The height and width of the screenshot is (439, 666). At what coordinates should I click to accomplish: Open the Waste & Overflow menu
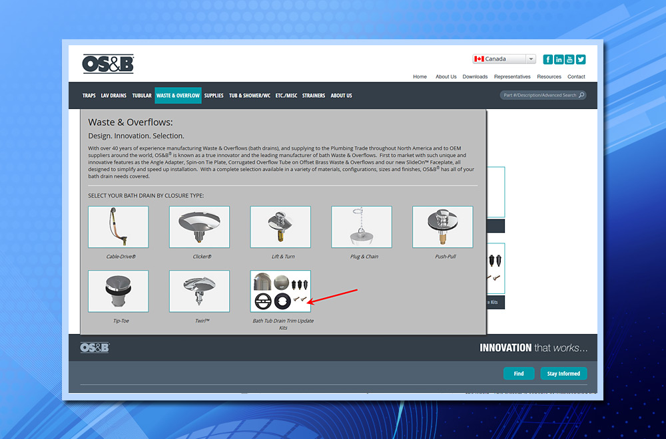(178, 95)
